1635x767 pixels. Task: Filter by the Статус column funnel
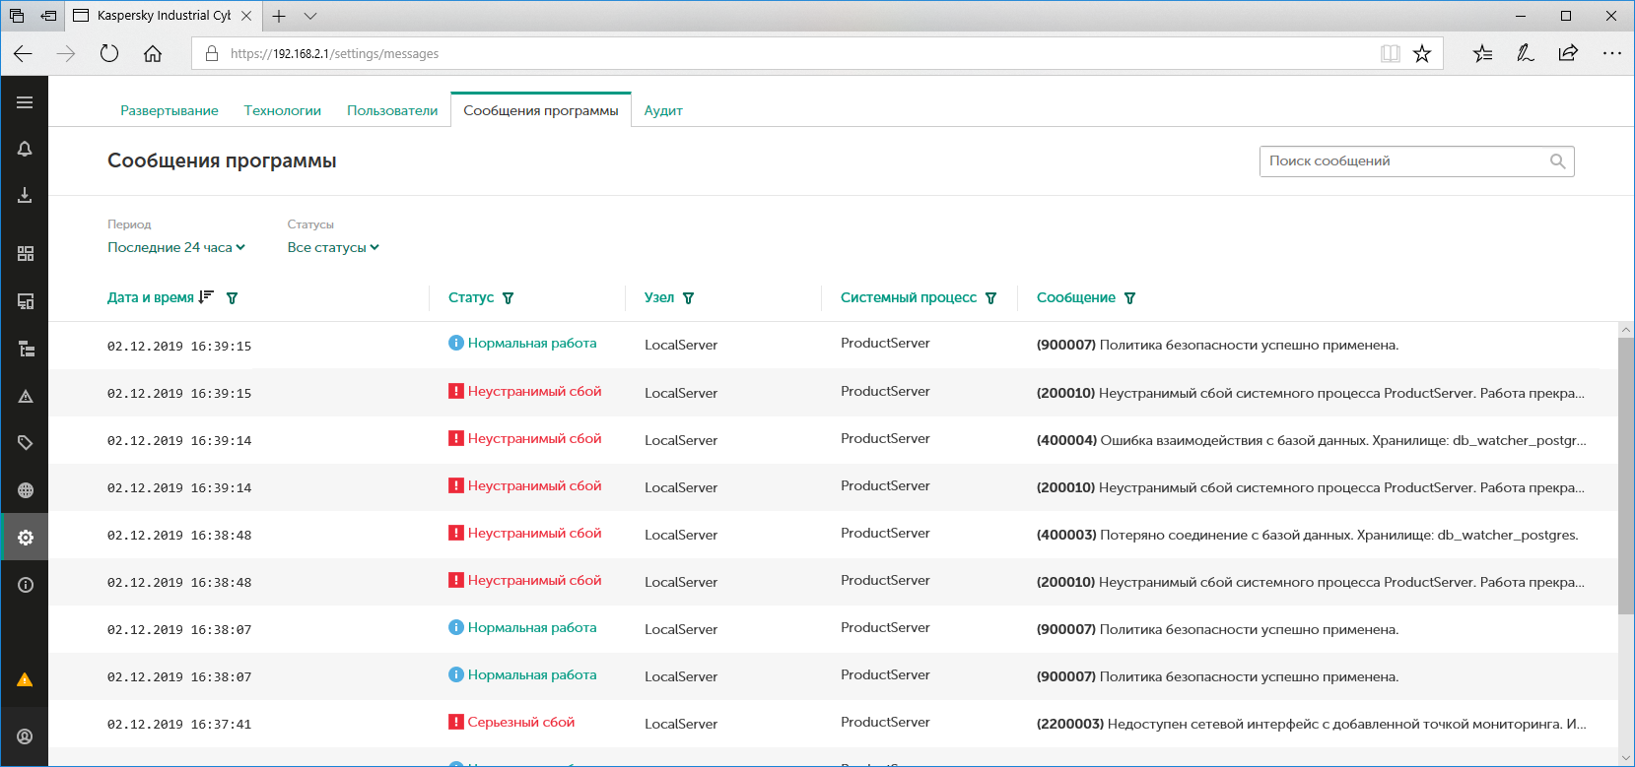(x=509, y=298)
